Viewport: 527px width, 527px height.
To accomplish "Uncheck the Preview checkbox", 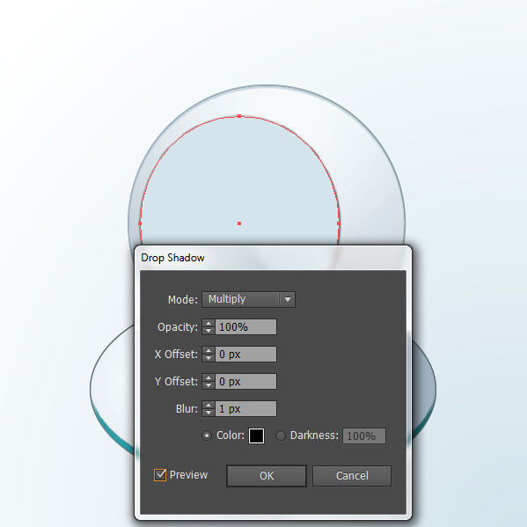I will (160, 475).
